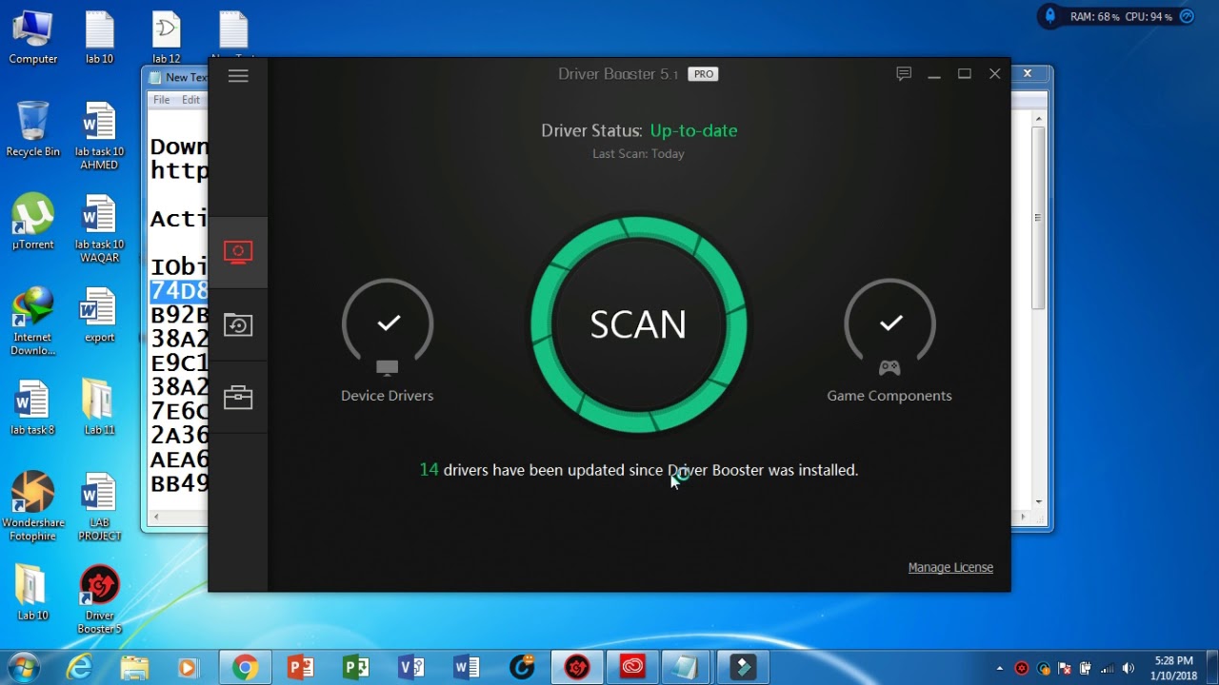1219x685 pixels.
Task: Select the 'Lab 10' folder on desktop
Action: pyautogui.click(x=33, y=594)
